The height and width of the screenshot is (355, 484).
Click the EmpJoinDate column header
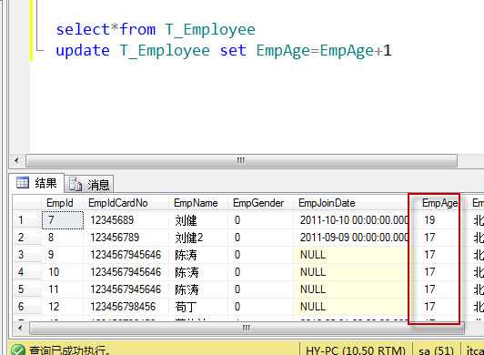coord(327,203)
